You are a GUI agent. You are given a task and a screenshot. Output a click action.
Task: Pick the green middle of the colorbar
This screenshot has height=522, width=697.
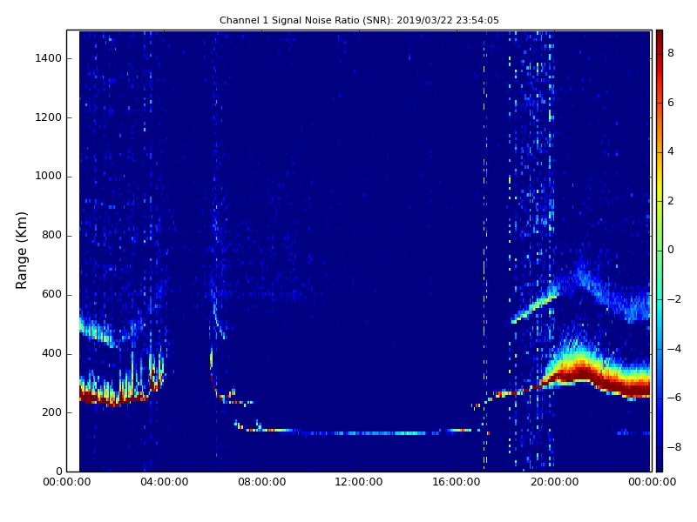[660, 251]
